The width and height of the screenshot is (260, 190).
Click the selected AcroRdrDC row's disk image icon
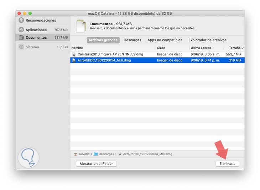pos(74,60)
